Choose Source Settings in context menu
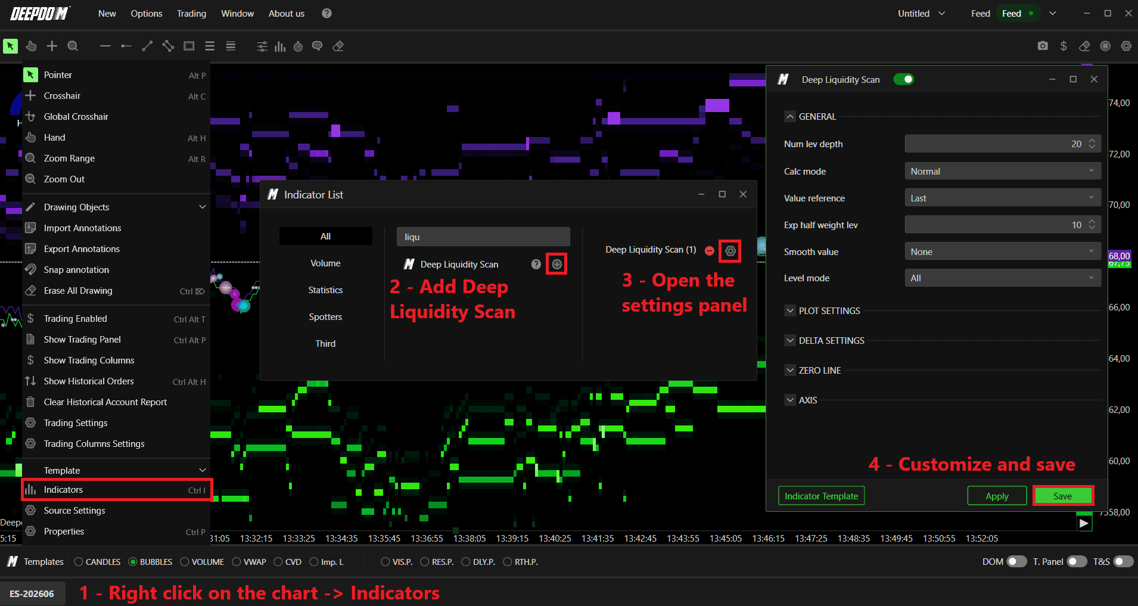This screenshot has width=1138, height=606. coord(116,510)
